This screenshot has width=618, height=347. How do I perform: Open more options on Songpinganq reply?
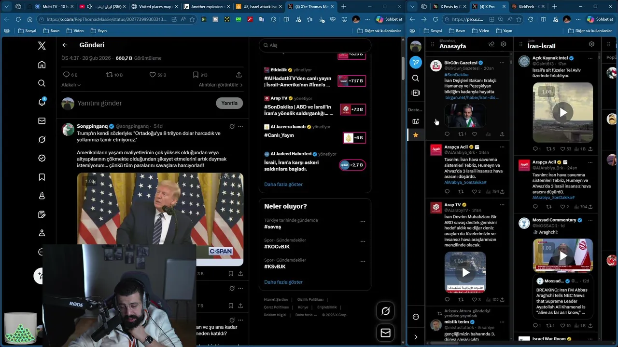pyautogui.click(x=240, y=126)
